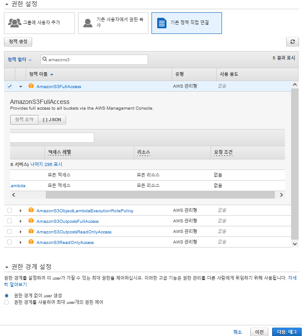Expand AmazonS3ObjectLambdaExecutionRolePolicy row details
The image size is (303, 336).
21,210
